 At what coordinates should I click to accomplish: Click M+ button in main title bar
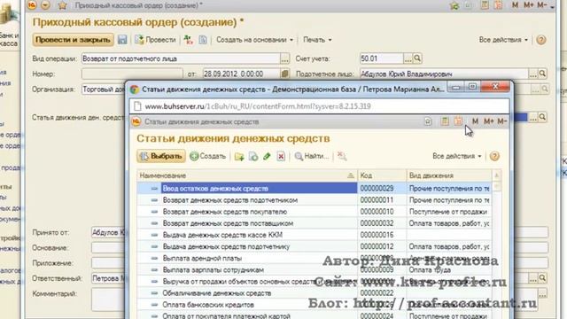point(529,5)
